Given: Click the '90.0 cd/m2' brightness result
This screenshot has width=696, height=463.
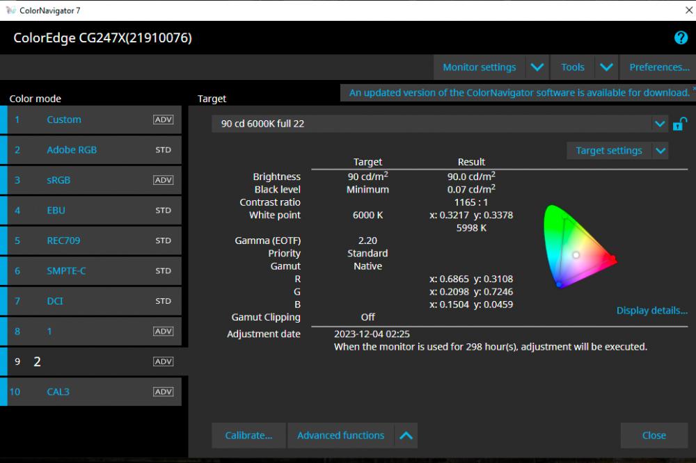Looking at the screenshot, I should click(471, 176).
